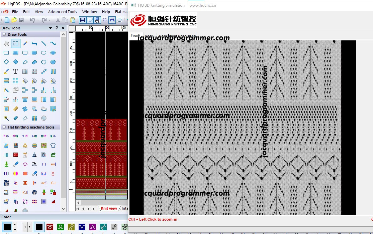Pick the magic wand tool
The width and height of the screenshot is (373, 234).
click(6, 118)
